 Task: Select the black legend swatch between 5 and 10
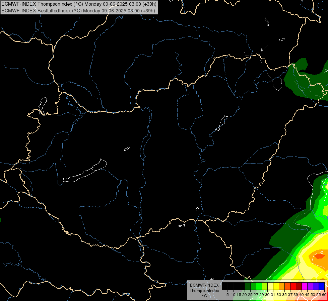tap(230, 286)
